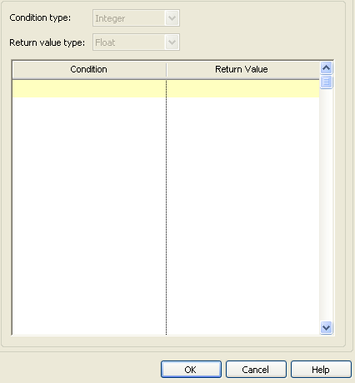Click the empty area in Condition column
Image resolution: width=355 pixels, height=383 pixels.
(x=89, y=216)
